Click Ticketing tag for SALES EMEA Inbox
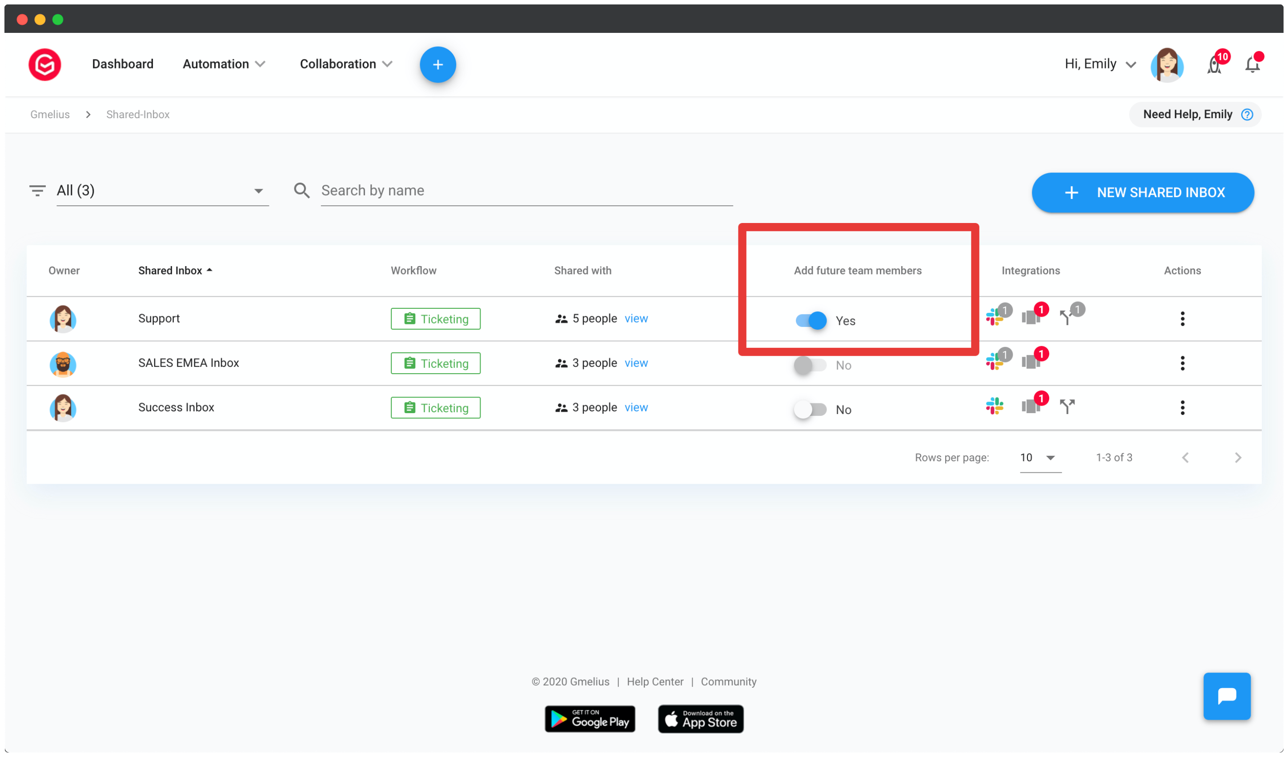 (x=435, y=363)
